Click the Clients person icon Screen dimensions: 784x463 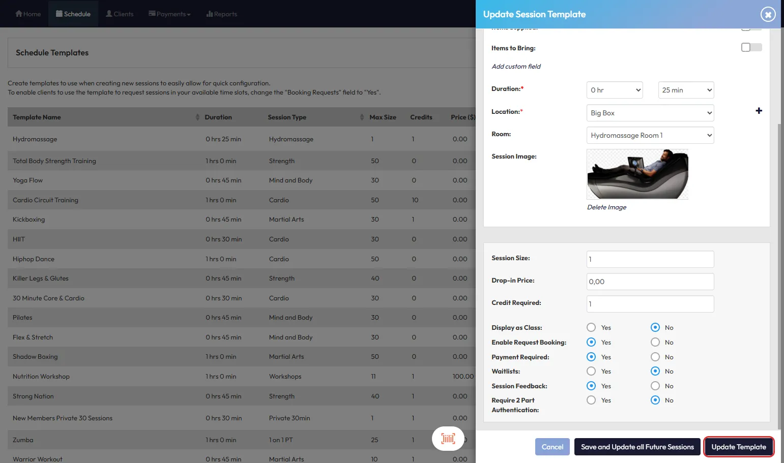point(109,14)
